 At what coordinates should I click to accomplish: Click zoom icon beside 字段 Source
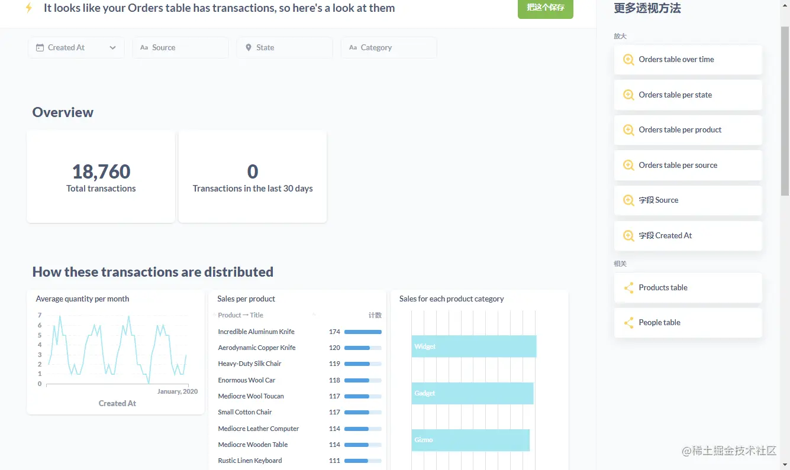[x=629, y=200]
